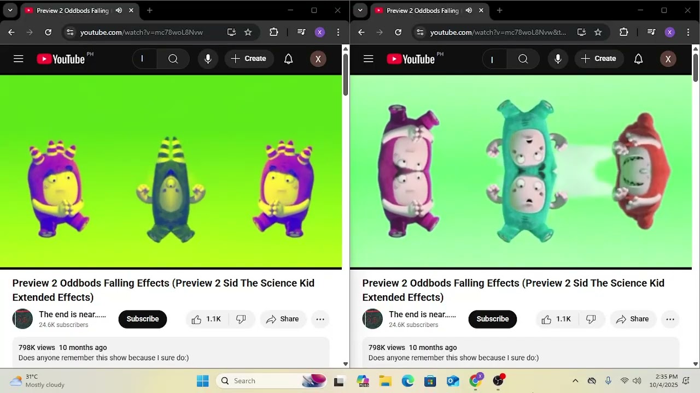The width and height of the screenshot is (700, 393).
Task: Open the Windows Start menu
Action: [x=203, y=381]
